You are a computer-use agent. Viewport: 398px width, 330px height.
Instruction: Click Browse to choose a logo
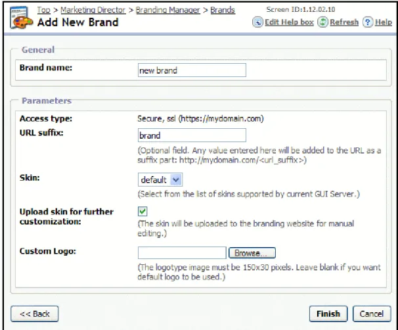(252, 253)
